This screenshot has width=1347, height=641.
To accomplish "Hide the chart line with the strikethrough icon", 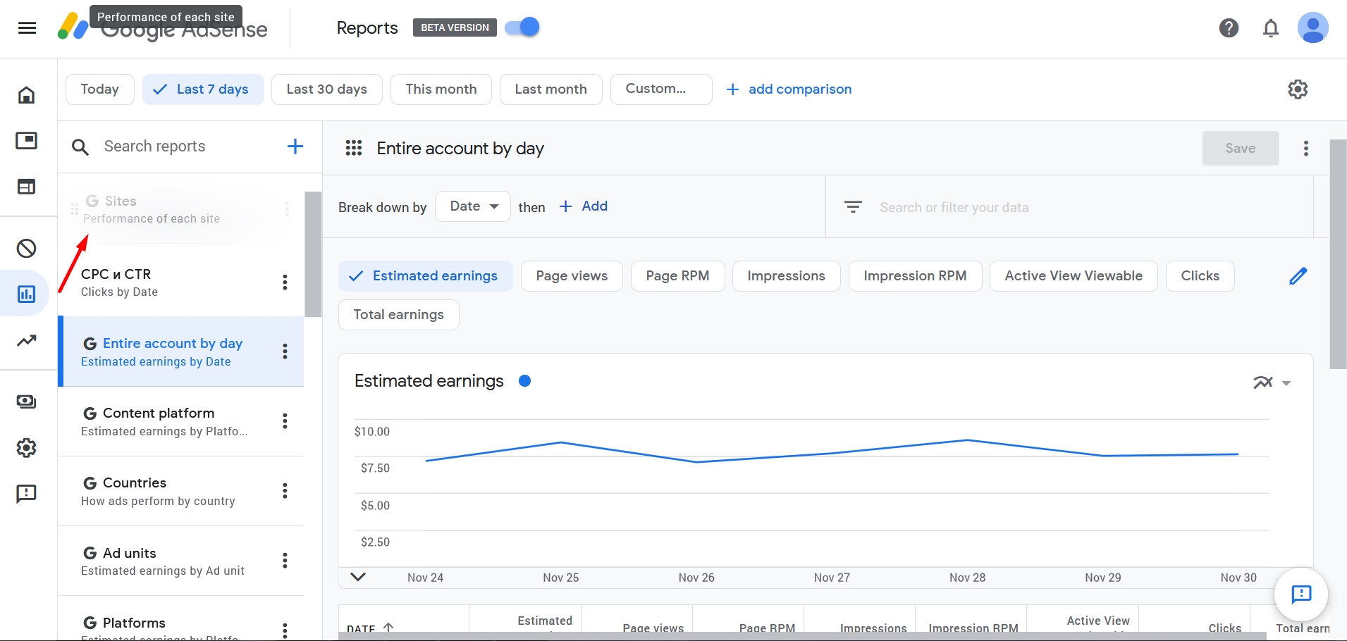I will [1261, 382].
